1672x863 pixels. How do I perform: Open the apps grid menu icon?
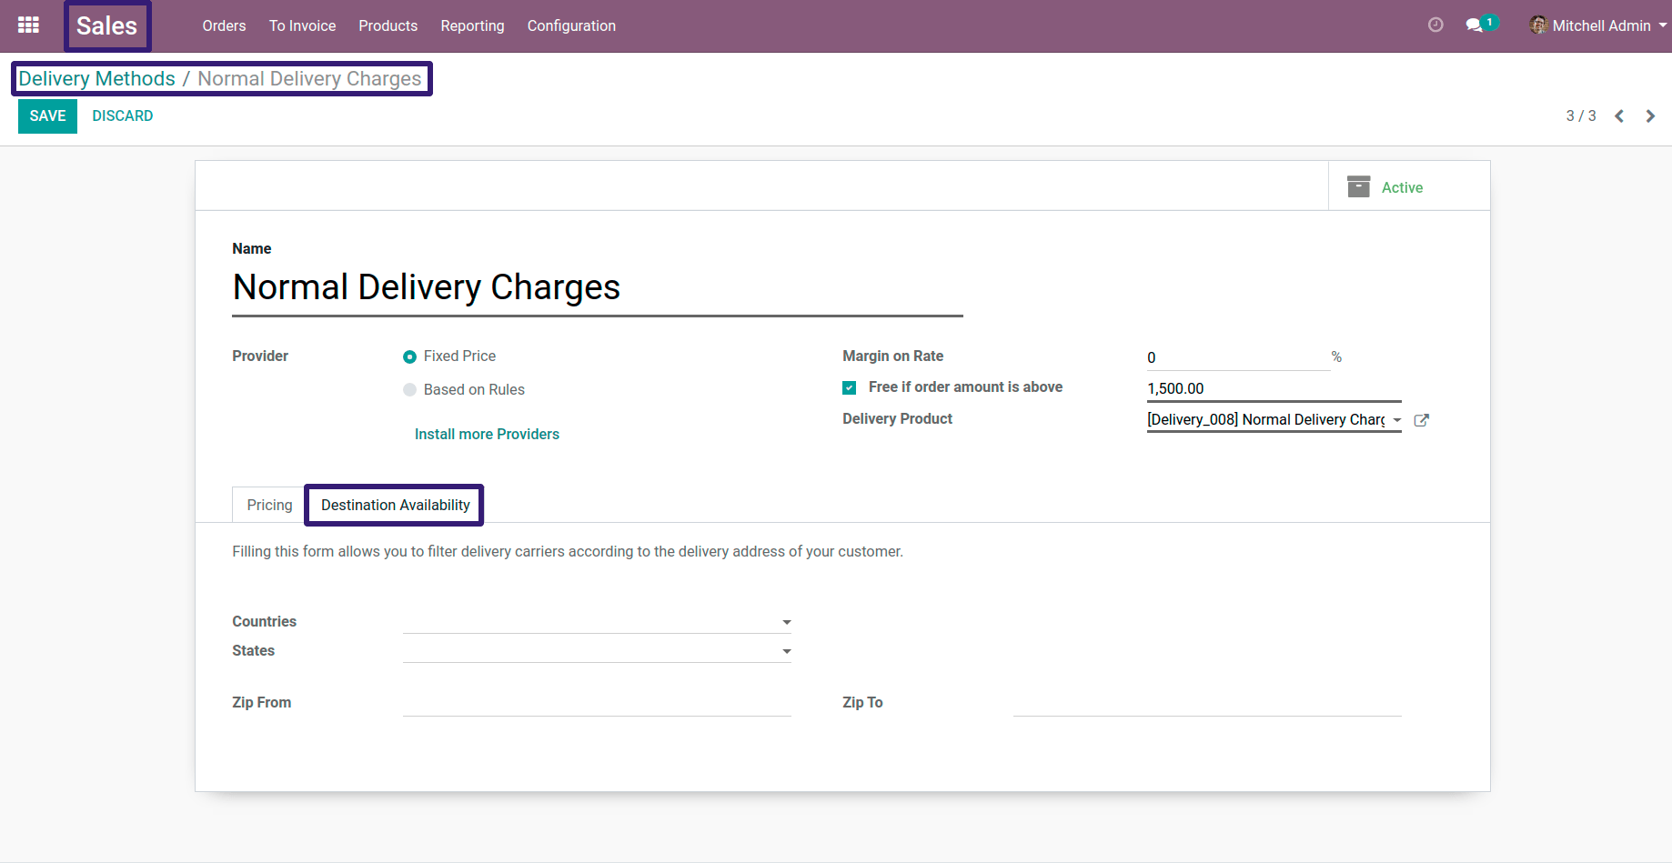coord(28,25)
